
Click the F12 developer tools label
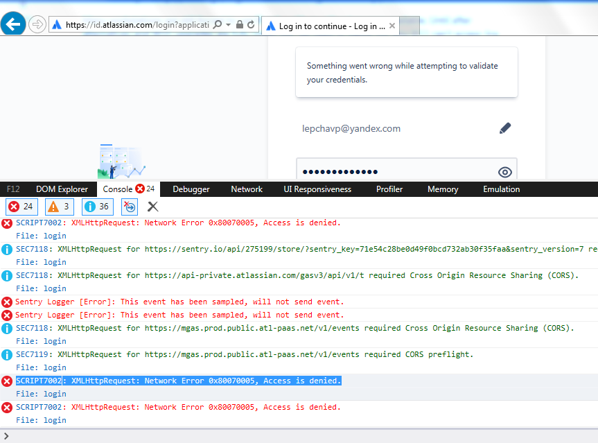tap(13, 189)
